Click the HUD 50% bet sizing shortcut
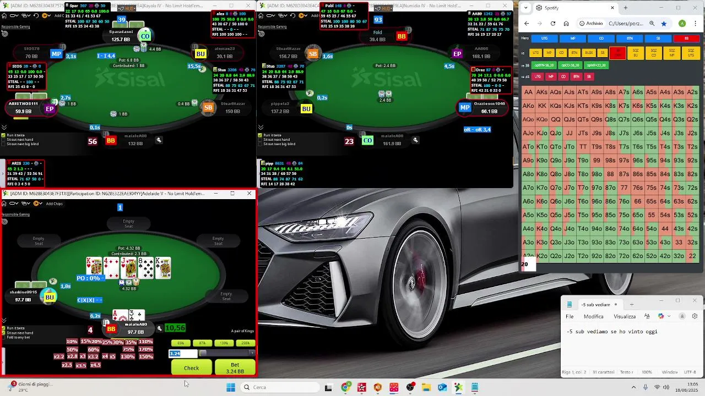Viewport: 705px width, 396px height. pyautogui.click(x=72, y=350)
